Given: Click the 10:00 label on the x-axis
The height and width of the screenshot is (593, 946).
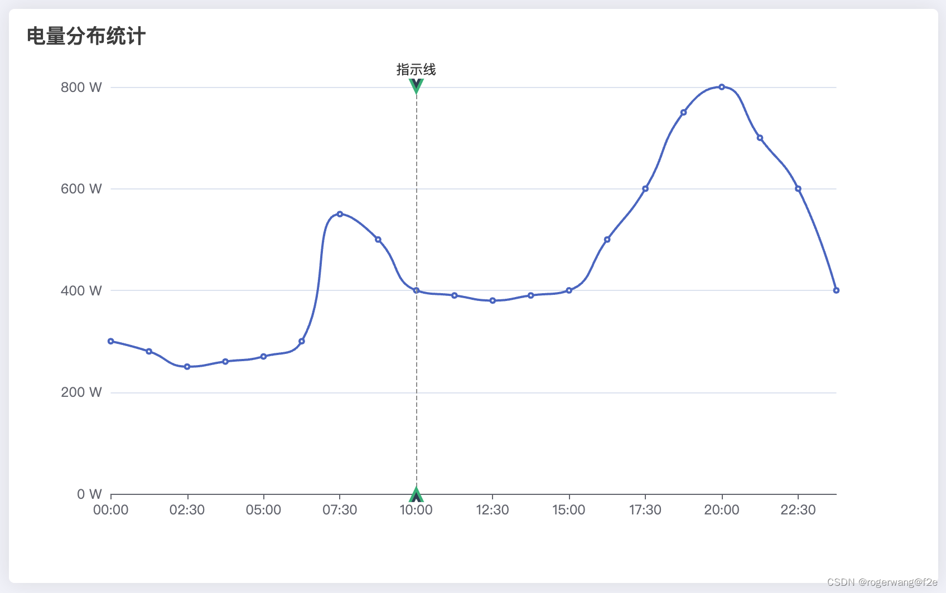Looking at the screenshot, I should pos(416,509).
